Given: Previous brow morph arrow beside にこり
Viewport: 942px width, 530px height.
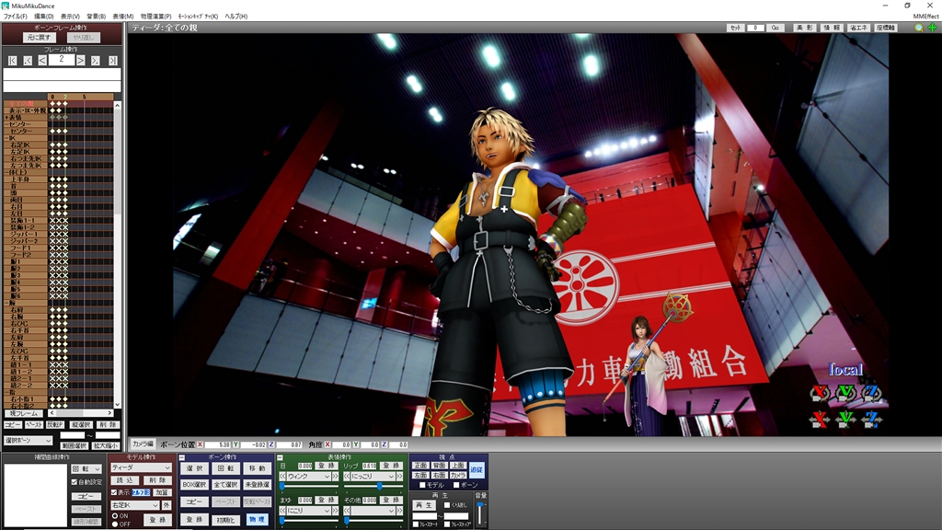Looking at the screenshot, I should click(282, 510).
